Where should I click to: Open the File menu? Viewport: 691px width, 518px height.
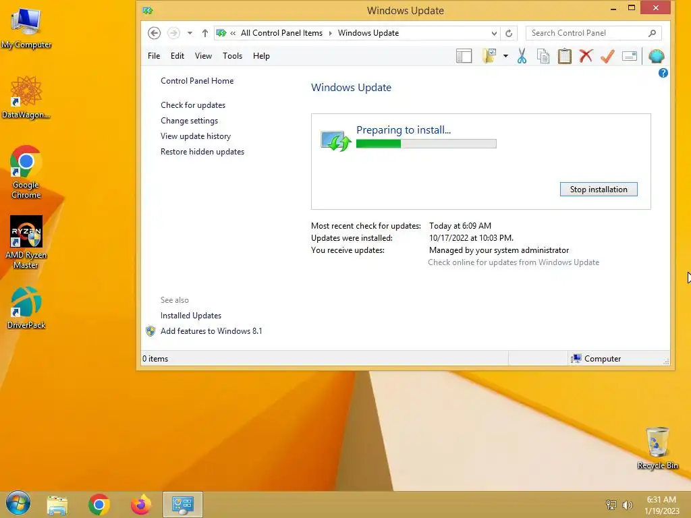154,56
